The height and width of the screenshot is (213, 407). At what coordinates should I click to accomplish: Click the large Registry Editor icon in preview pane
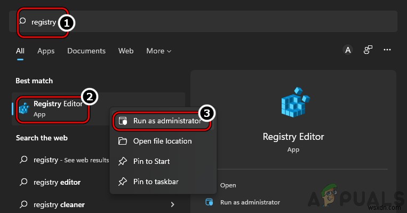coord(296,102)
